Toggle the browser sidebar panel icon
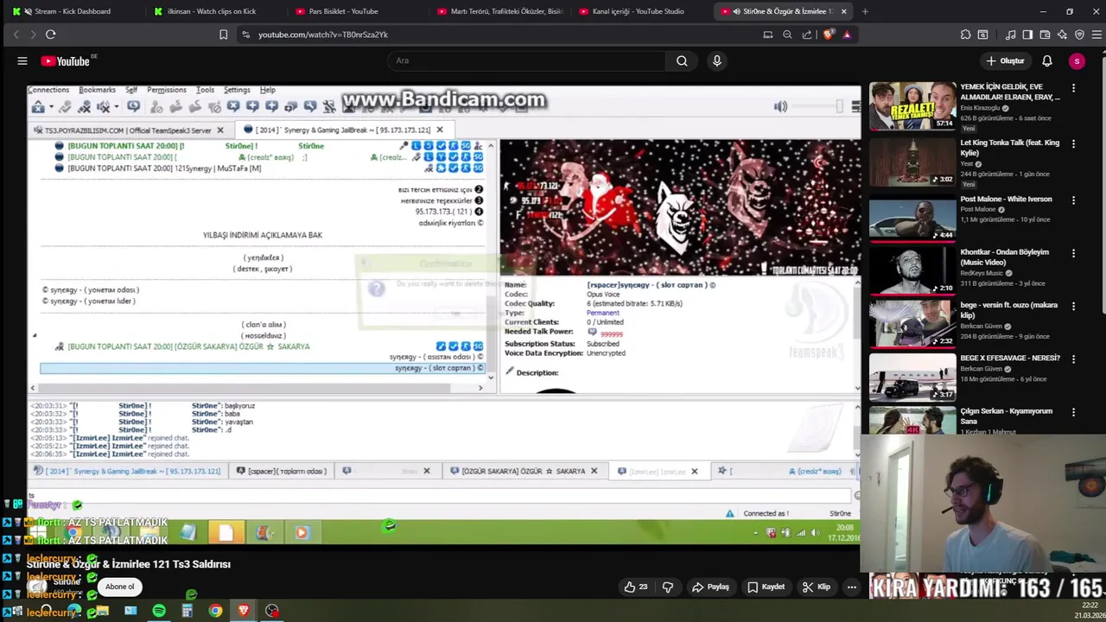The image size is (1106, 622). click(x=1027, y=35)
